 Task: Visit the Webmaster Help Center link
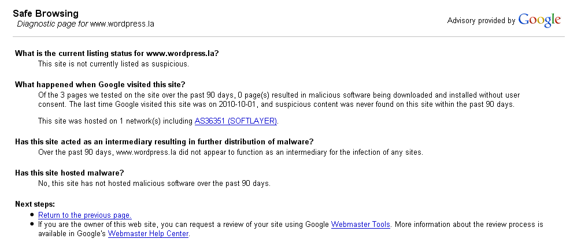tap(148, 234)
